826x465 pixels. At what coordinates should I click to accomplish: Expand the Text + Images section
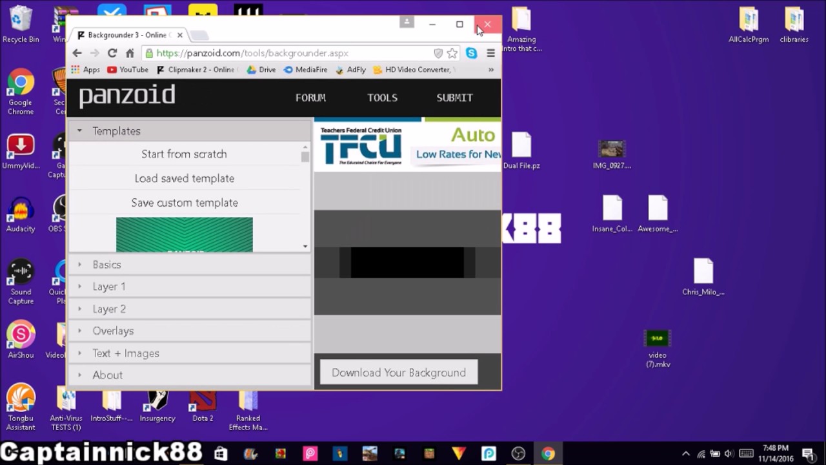click(190, 353)
